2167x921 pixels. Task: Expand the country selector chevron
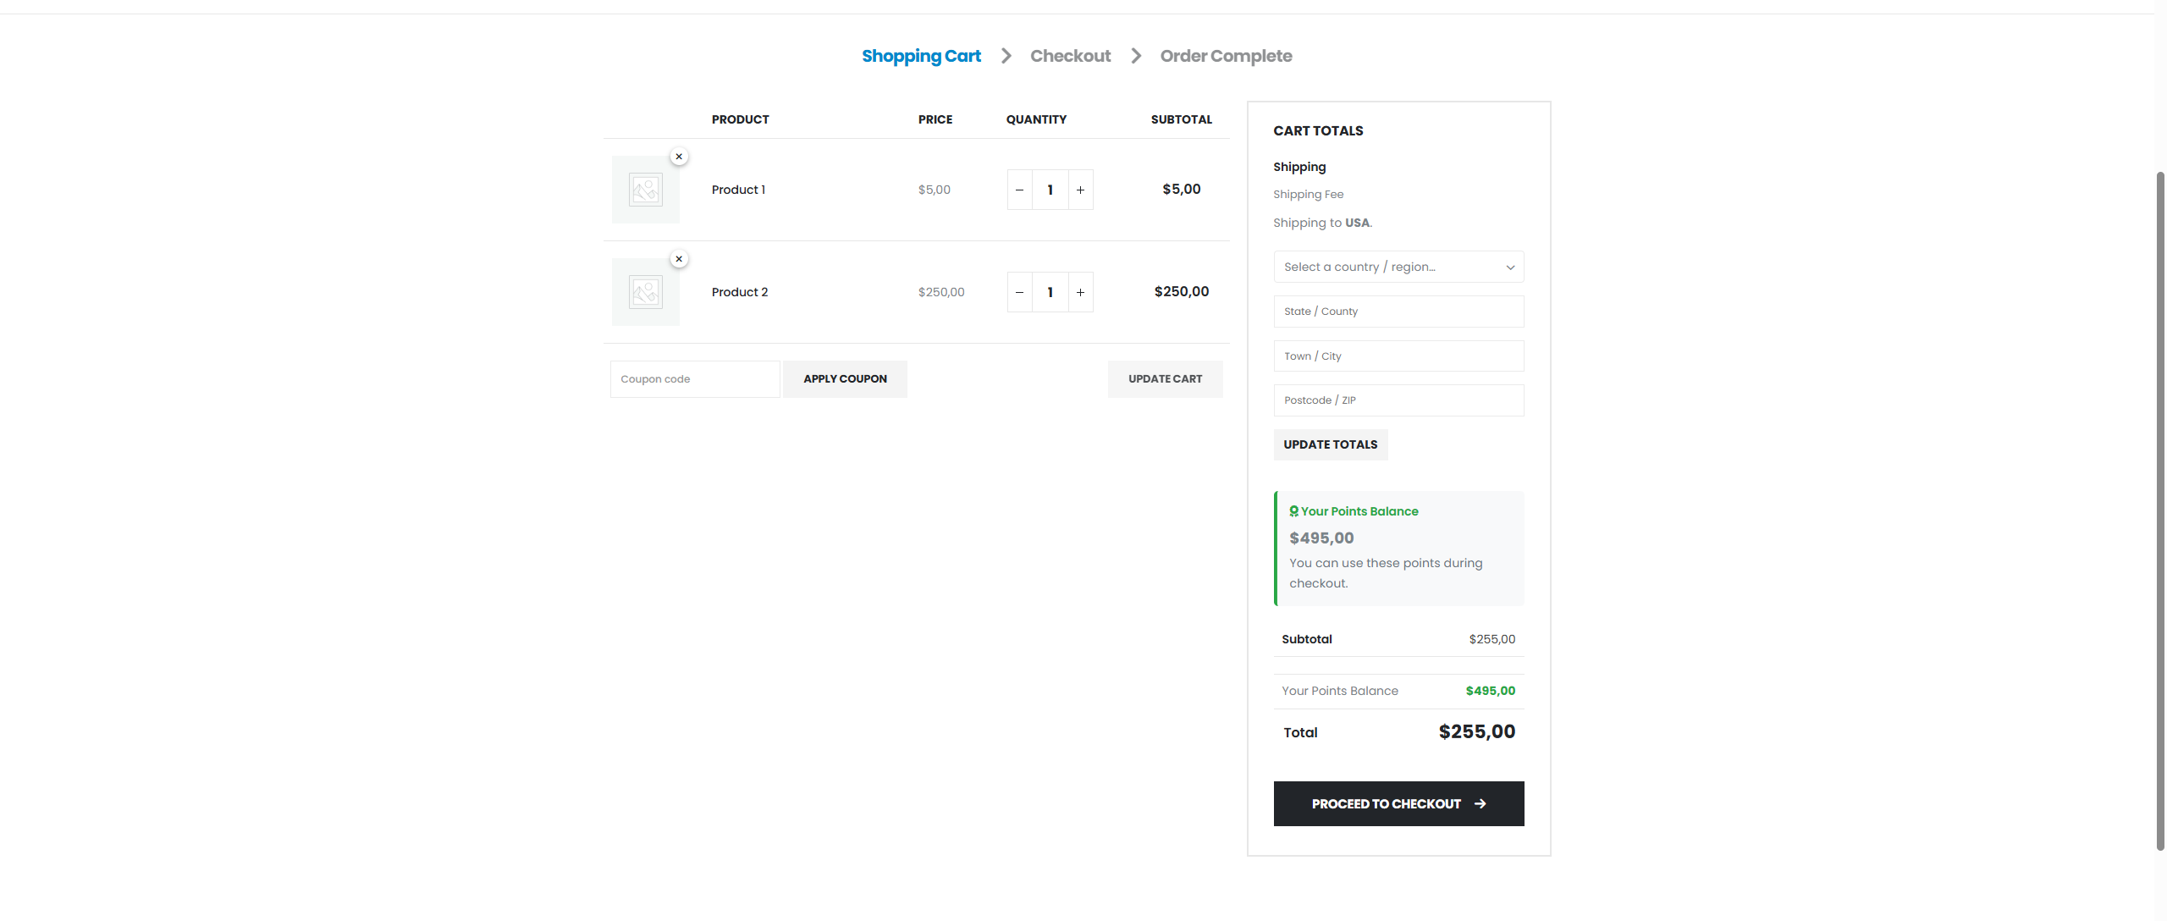point(1510,267)
